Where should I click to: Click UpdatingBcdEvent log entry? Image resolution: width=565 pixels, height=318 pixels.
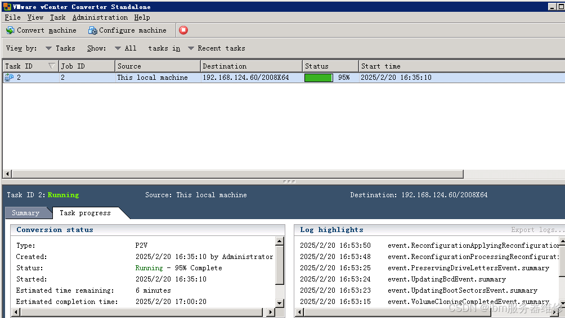[403, 279]
